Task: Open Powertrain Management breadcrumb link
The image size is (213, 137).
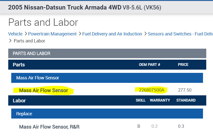Action: [52, 34]
